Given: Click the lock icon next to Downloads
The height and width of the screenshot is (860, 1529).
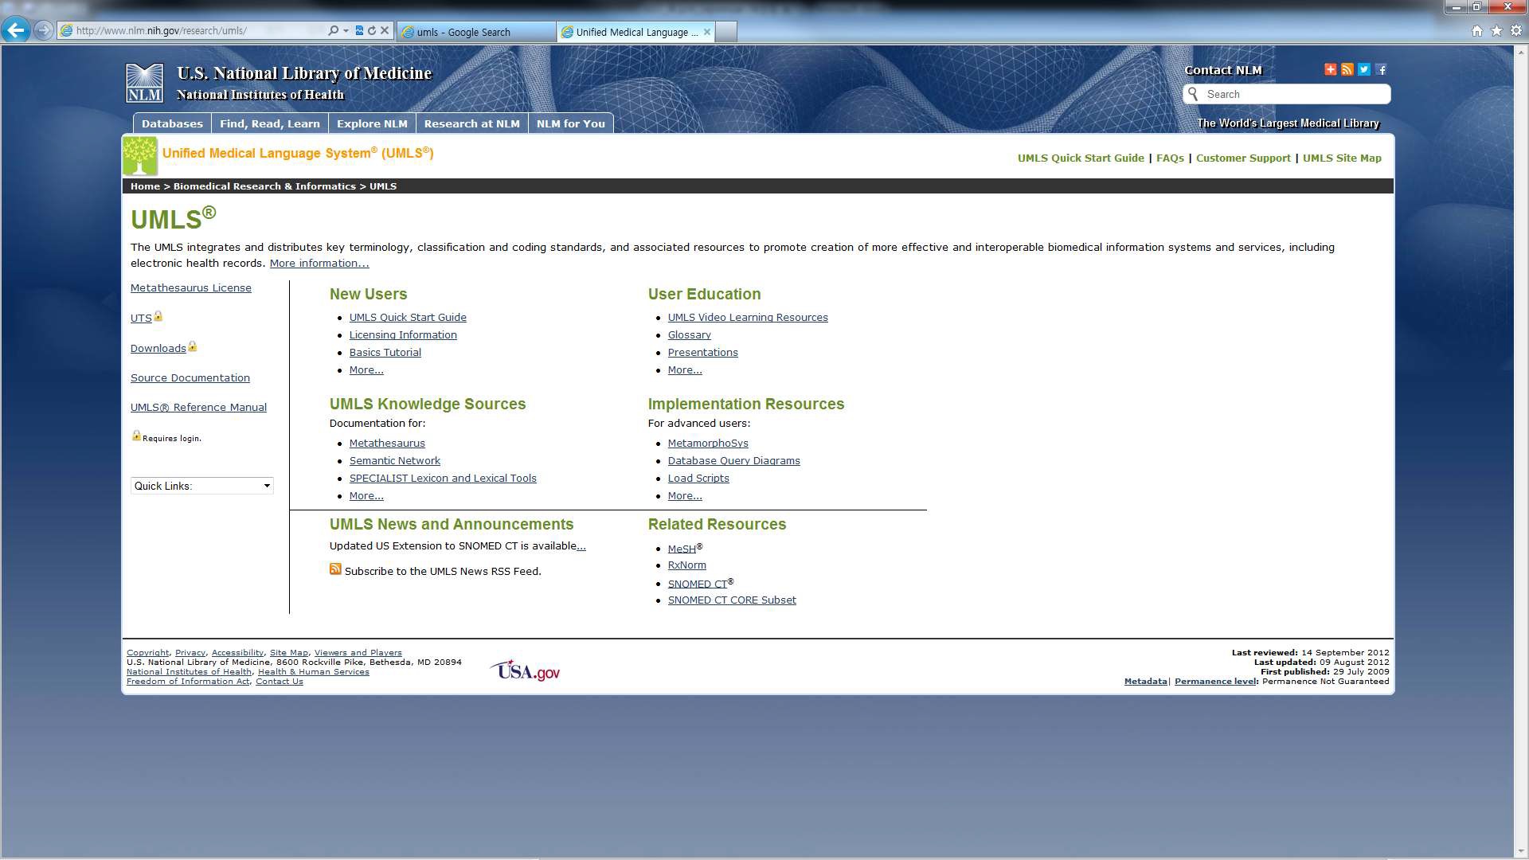Looking at the screenshot, I should point(192,346).
